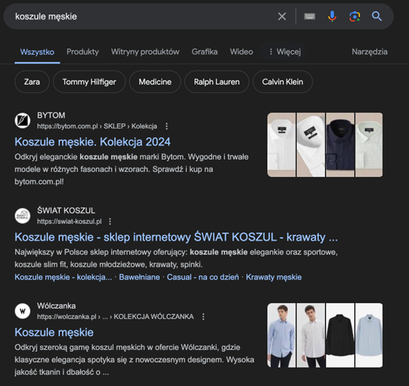Click into the koszule męskie search field

136,16
